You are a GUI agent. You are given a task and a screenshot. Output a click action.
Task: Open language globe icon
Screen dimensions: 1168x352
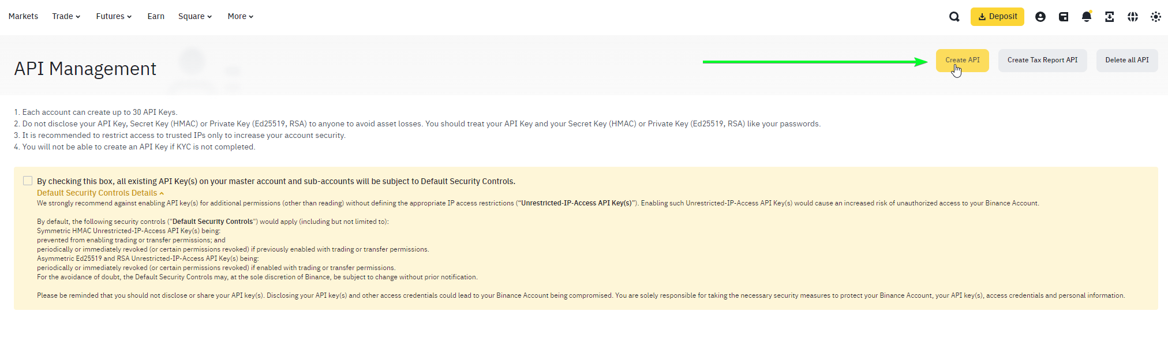pos(1133,17)
